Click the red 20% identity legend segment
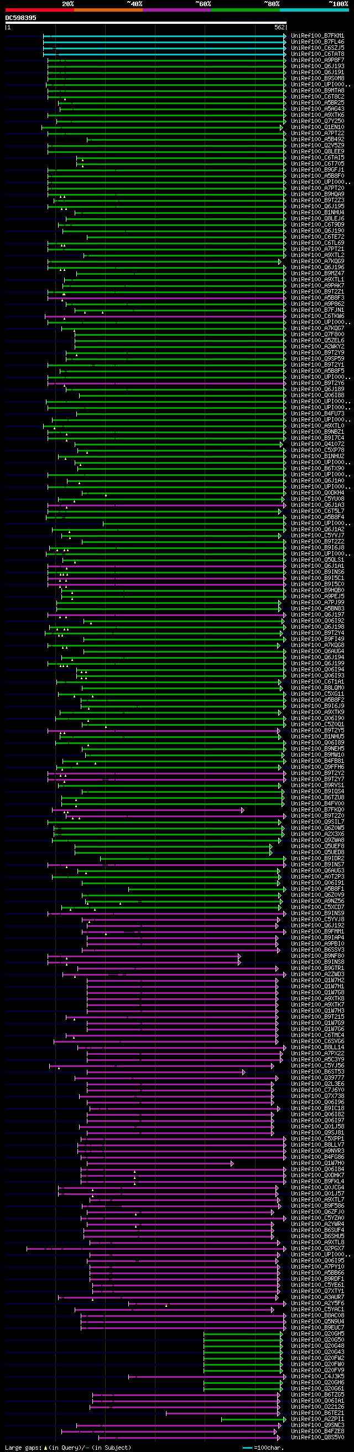 tap(39, 9)
